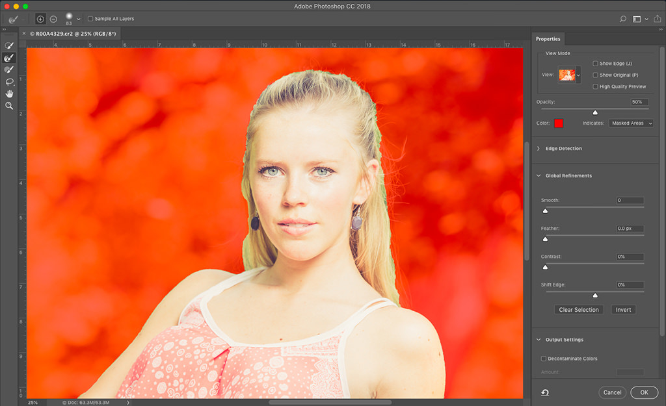Image resolution: width=666 pixels, height=406 pixels.
Task: Select the Brush tool in left toolbar
Action: pyautogui.click(x=9, y=70)
